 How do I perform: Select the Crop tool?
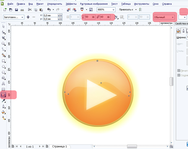(x=3, y=38)
